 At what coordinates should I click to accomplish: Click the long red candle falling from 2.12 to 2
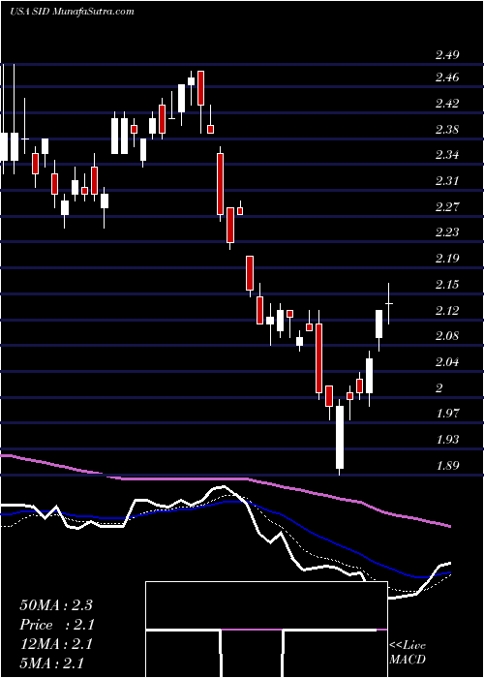click(318, 358)
